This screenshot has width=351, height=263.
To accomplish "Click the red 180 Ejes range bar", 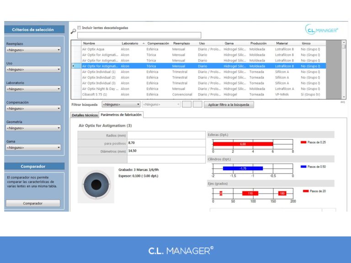I will click(x=282, y=193).
